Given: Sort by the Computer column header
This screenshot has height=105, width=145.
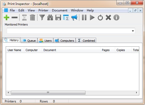Looking at the screenshot, I should [33, 50].
